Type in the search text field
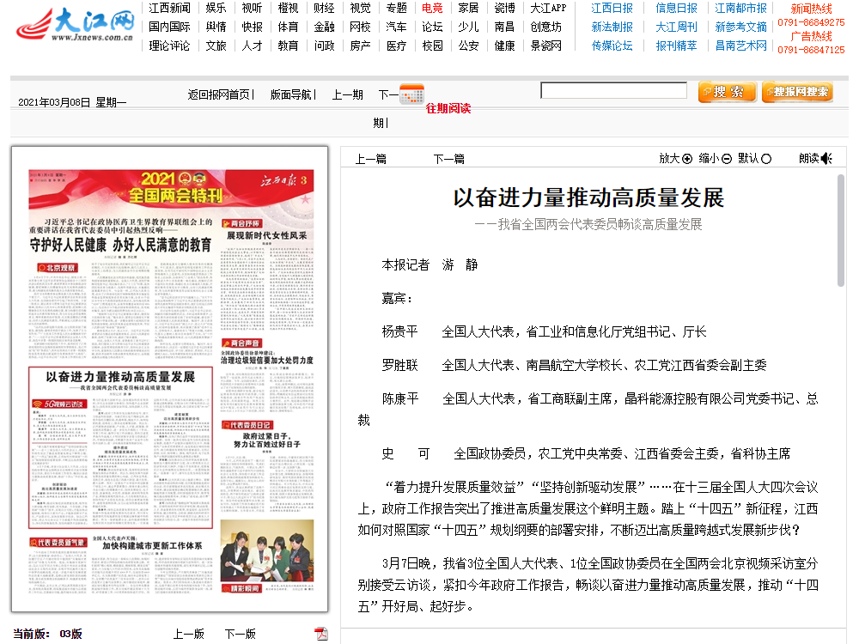859x644 pixels. click(613, 90)
